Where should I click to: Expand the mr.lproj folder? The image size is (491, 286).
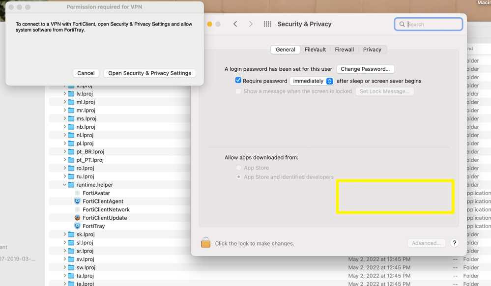(64, 110)
